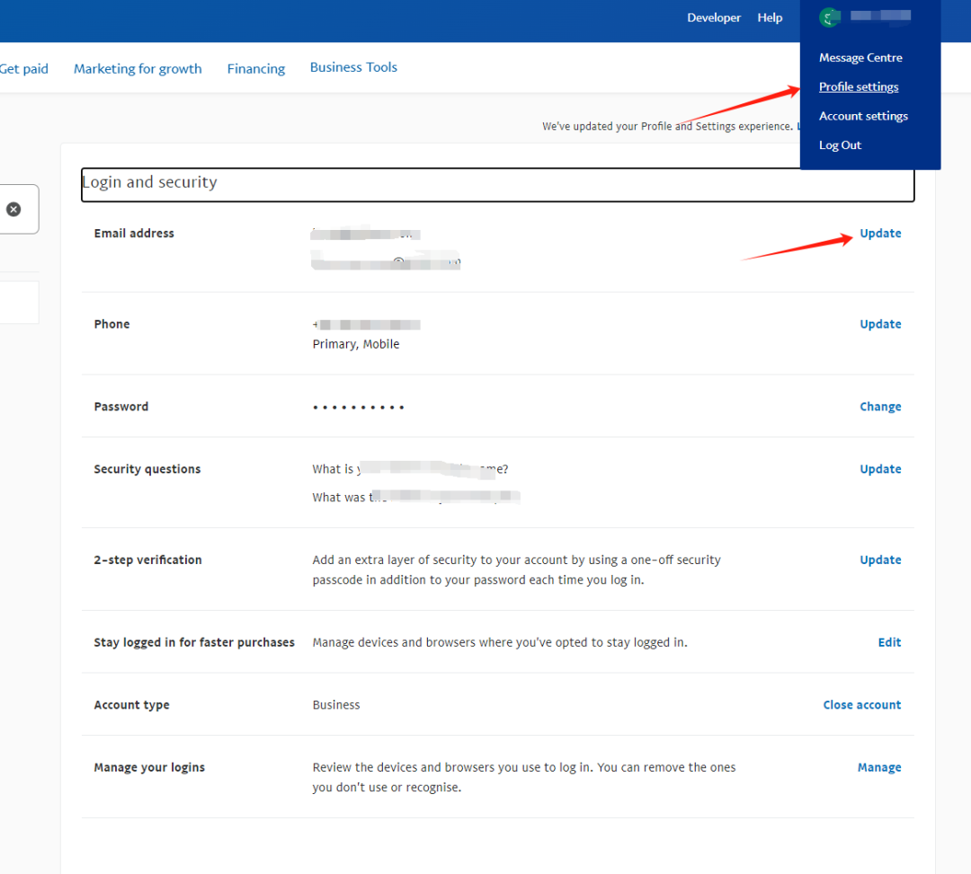Open Account settings from the dropdown

(863, 116)
